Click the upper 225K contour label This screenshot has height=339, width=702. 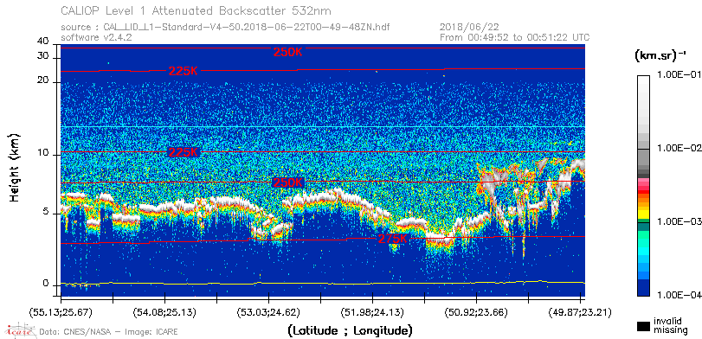184,71
